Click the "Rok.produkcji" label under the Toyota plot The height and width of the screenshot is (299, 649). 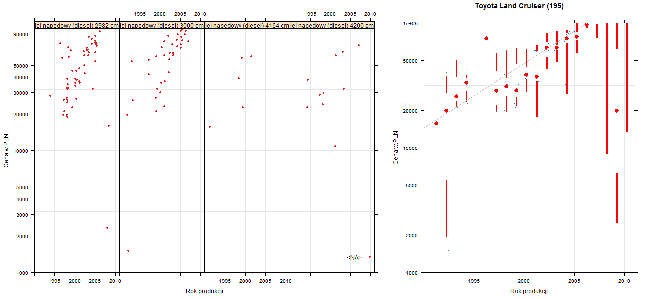529,291
